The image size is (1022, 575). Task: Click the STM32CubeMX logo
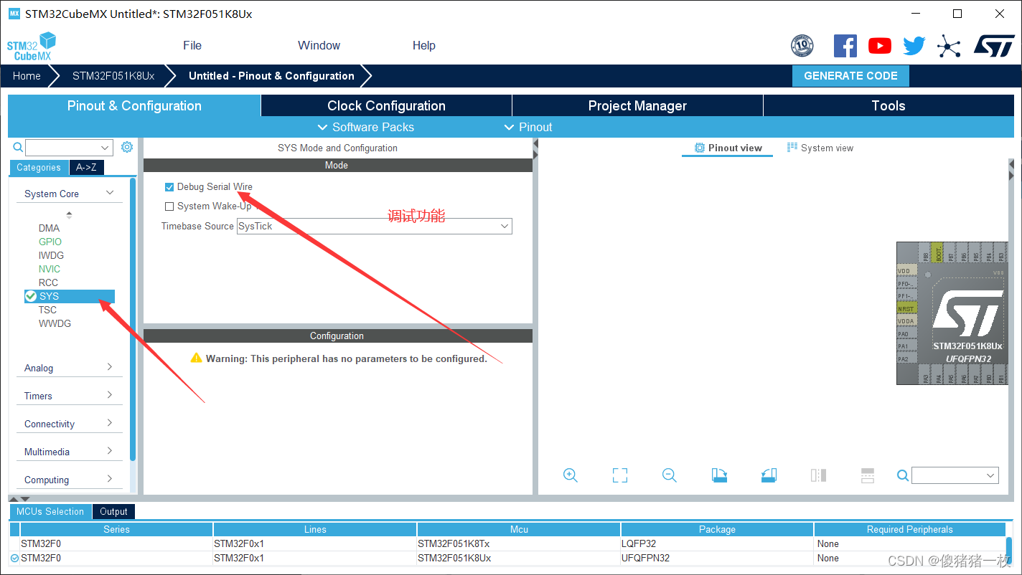coord(31,46)
